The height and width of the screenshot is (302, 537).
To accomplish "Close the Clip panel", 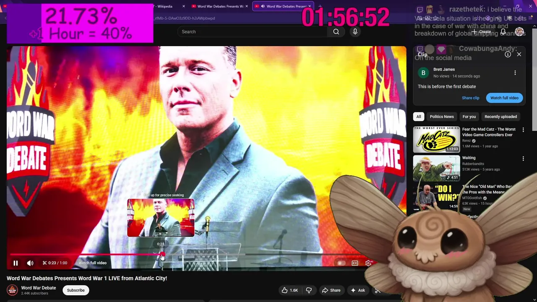I will coord(519,54).
